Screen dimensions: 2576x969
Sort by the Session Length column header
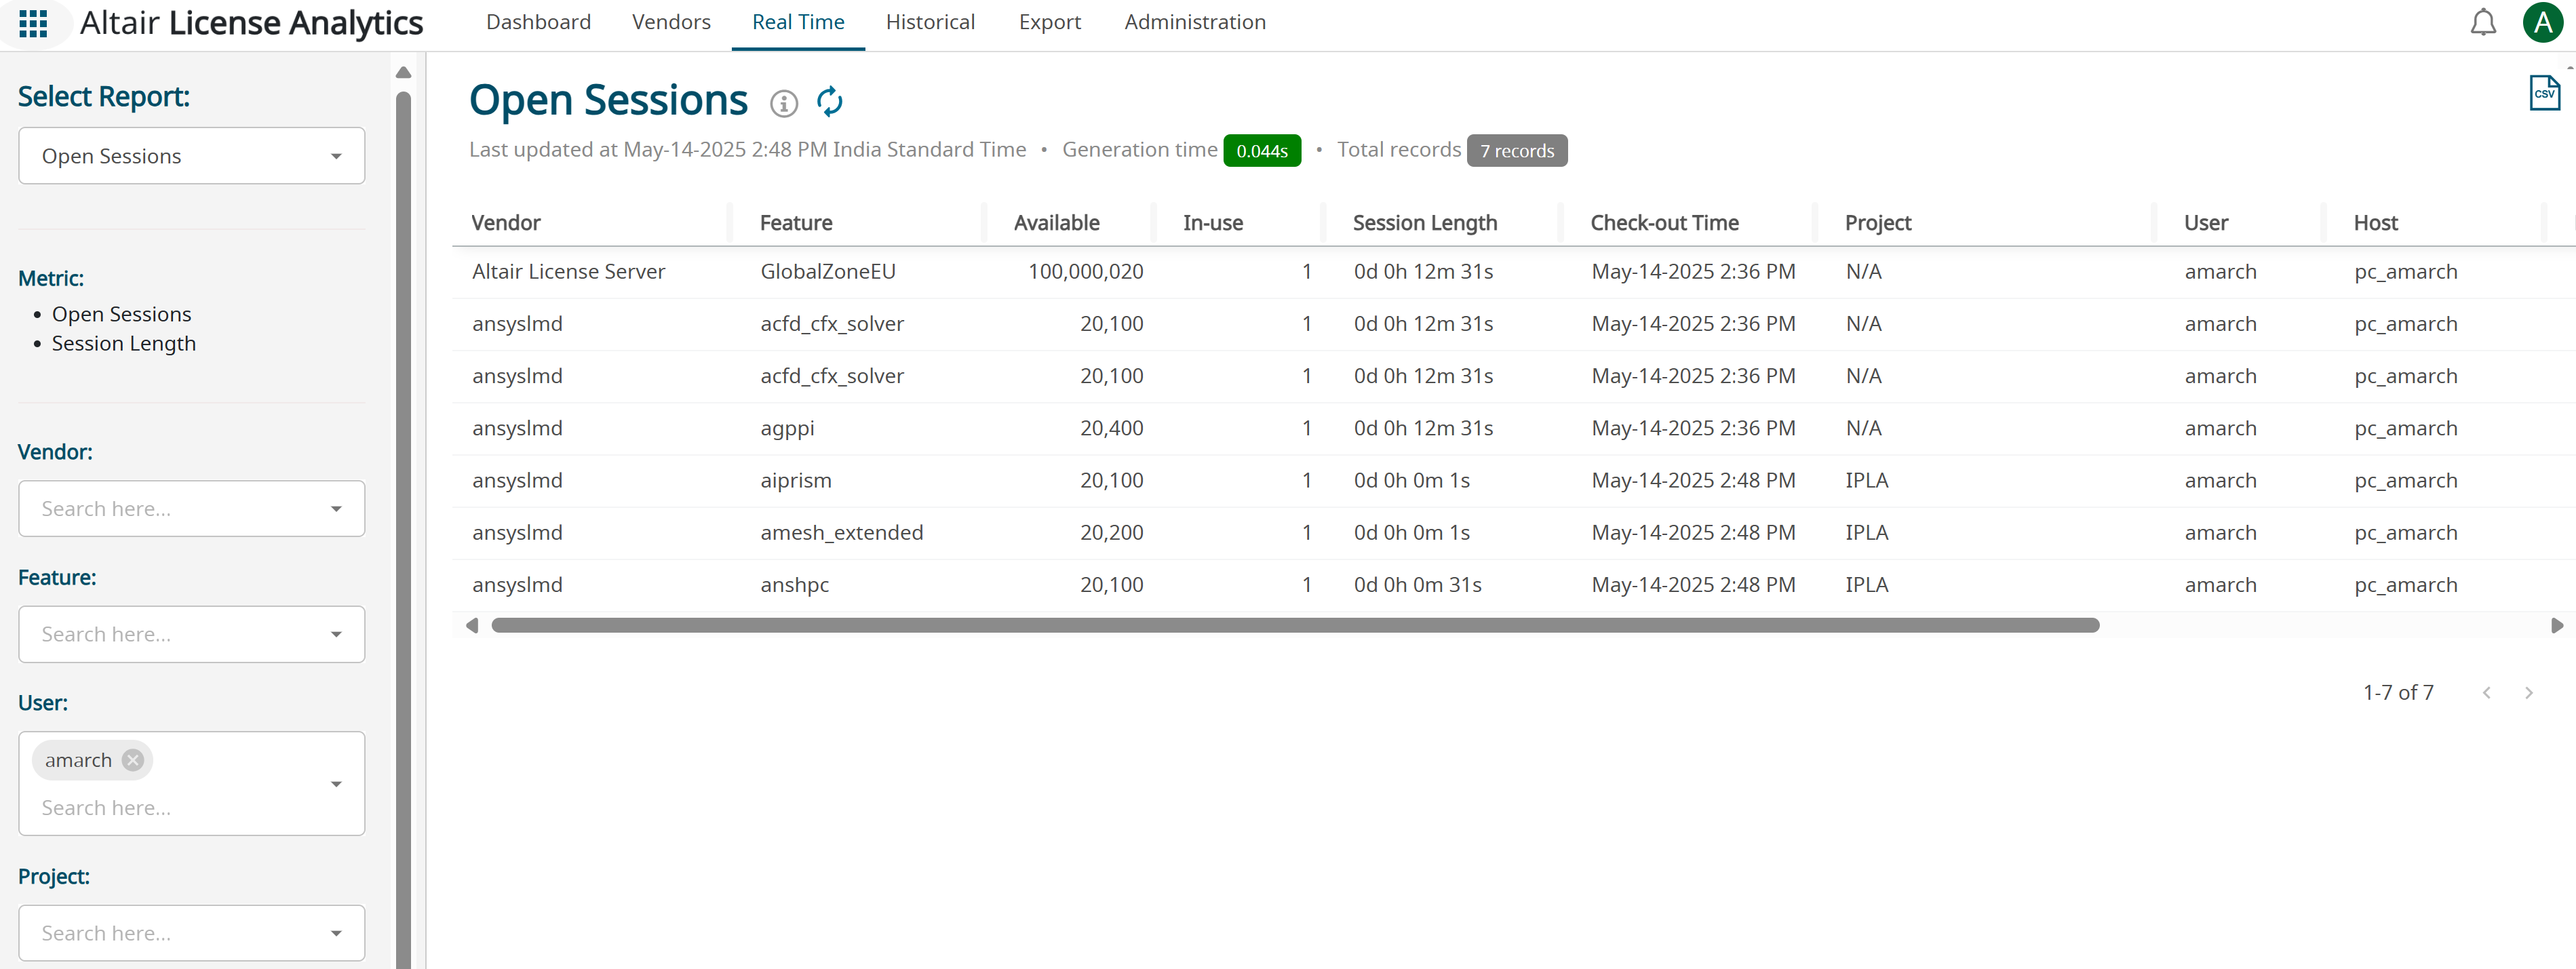(1424, 223)
